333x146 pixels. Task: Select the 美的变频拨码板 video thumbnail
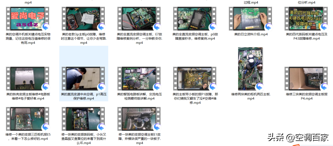point(84,119)
